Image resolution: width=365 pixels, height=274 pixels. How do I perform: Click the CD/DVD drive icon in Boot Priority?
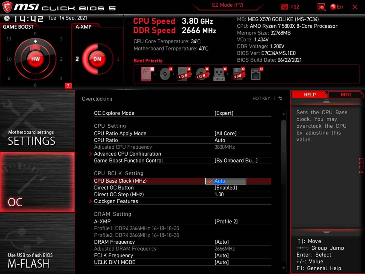point(165,73)
